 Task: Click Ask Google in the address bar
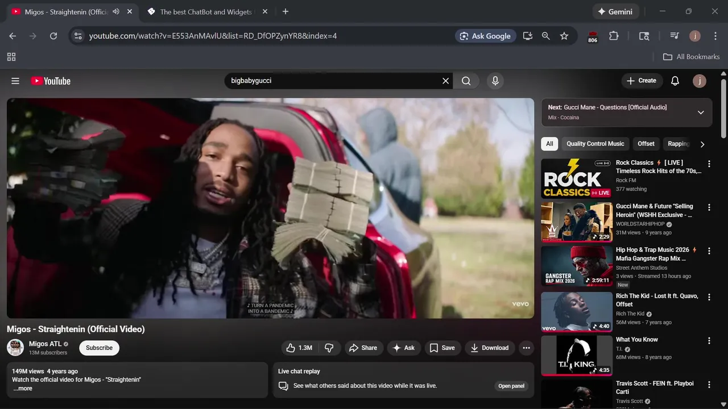(x=486, y=36)
